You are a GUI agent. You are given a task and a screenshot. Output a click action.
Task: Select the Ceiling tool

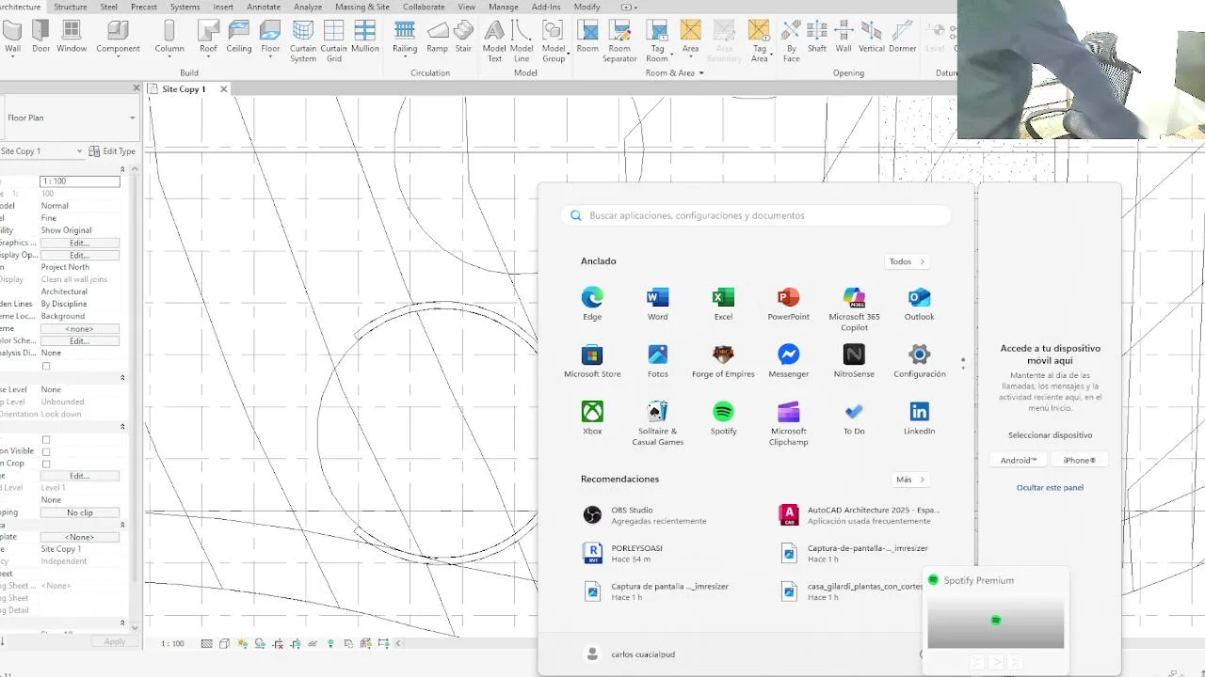click(239, 37)
